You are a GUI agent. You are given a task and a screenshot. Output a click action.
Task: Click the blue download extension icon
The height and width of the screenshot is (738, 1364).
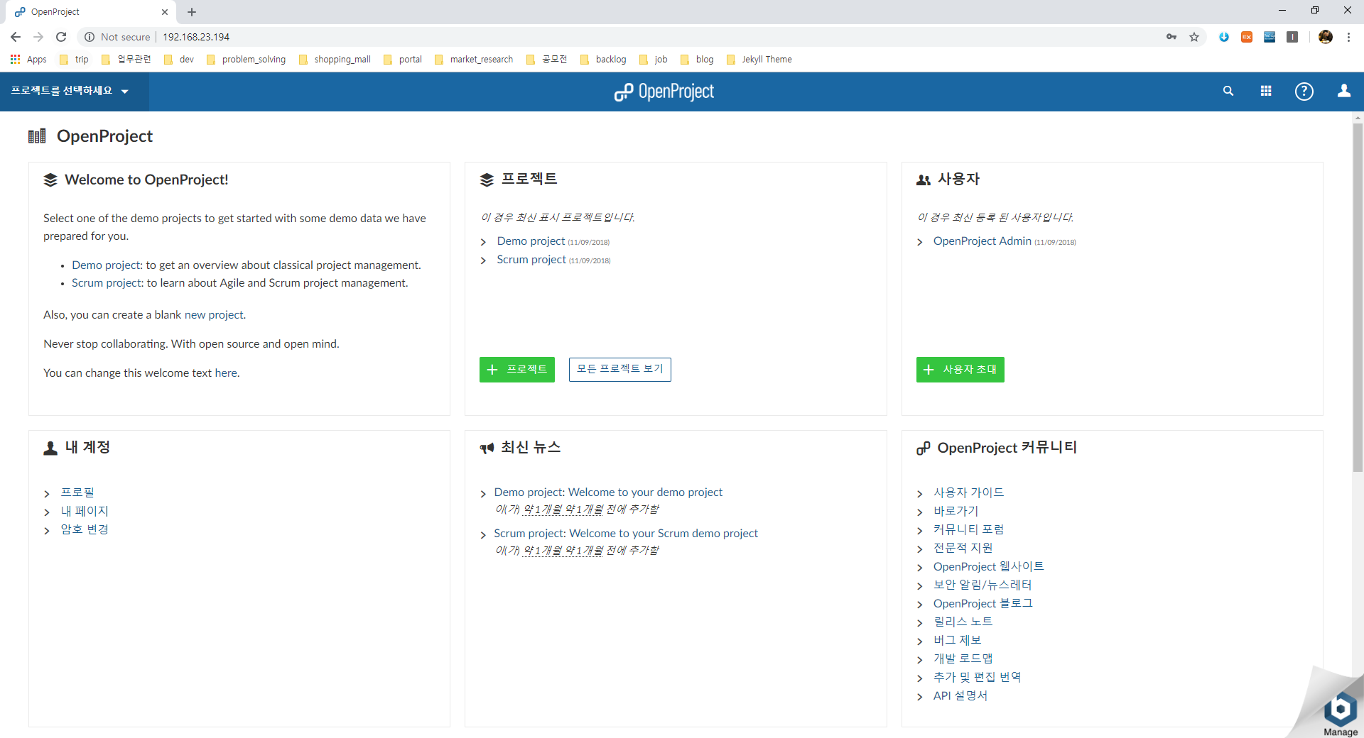click(1224, 37)
